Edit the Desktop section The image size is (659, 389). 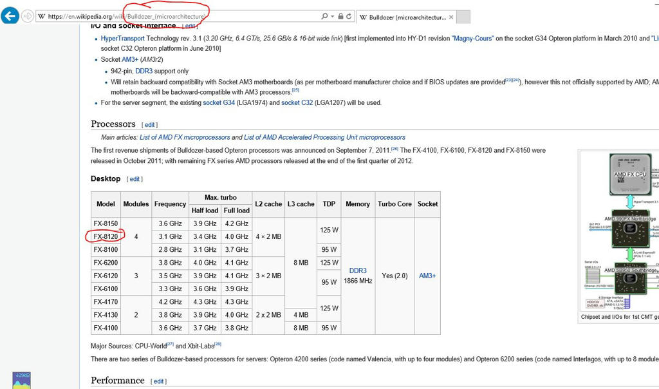pyautogui.click(x=135, y=179)
